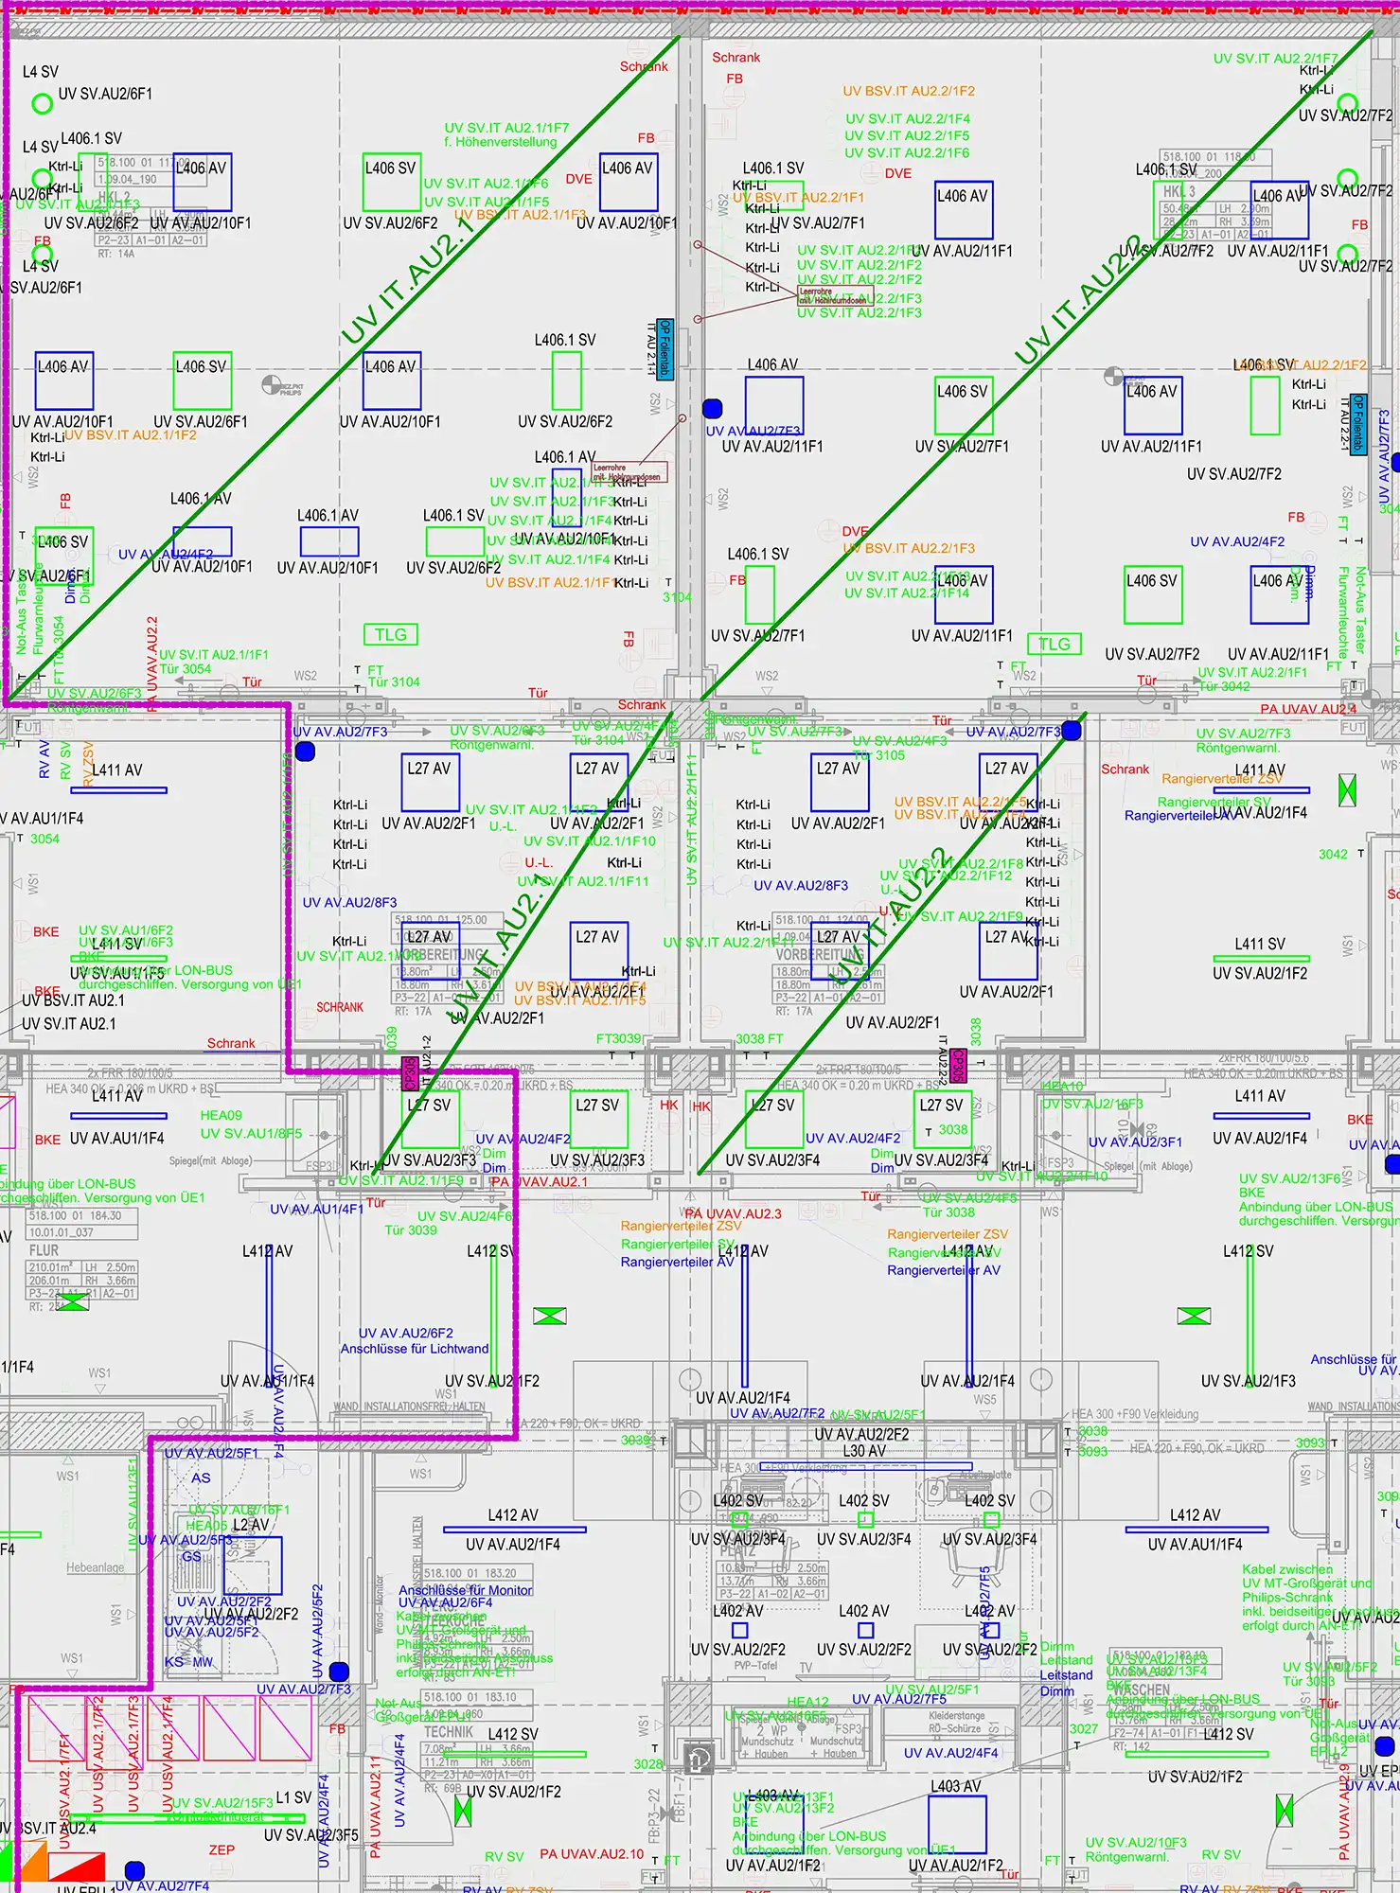Select the magenta CP305 tag beside IT AU2.1-2
Screen dimensions: 1400x1893
(411, 1073)
